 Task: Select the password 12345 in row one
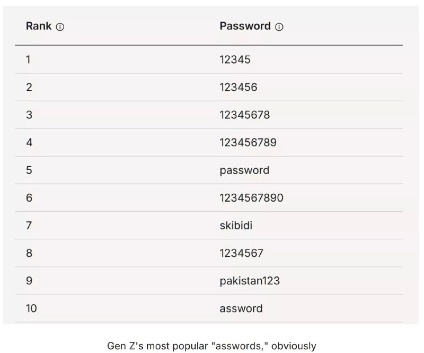click(x=235, y=60)
